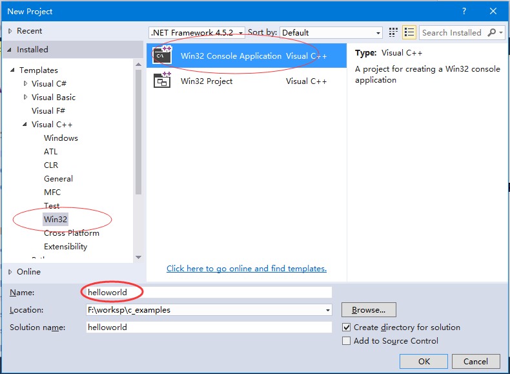Viewport: 510px width, 374px height.
Task: Switch to small icons view
Action: click(394, 32)
